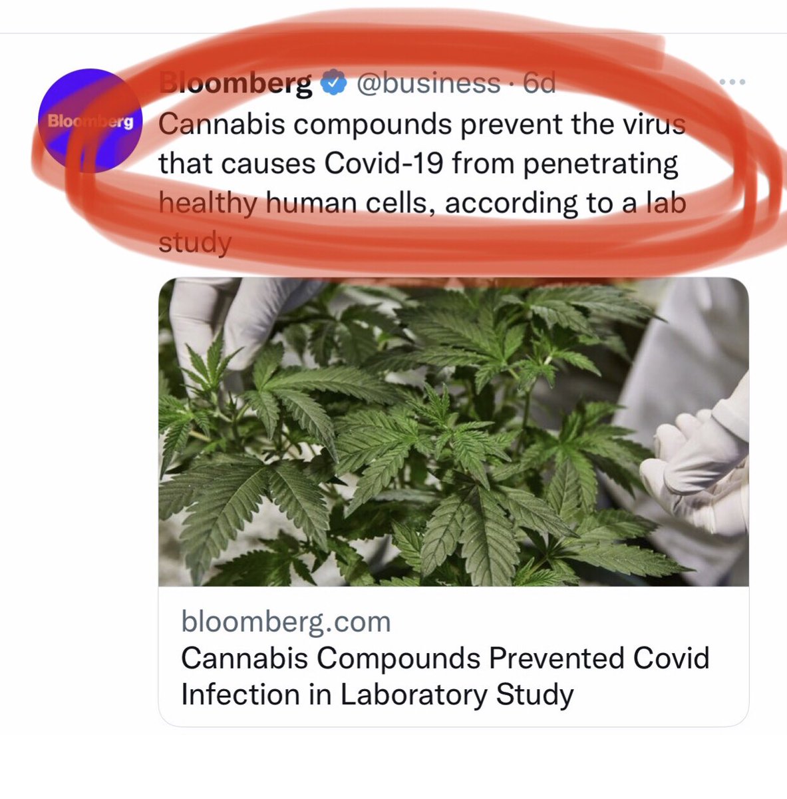
Task: Open the three-dot more options menu
Action: coord(733,82)
